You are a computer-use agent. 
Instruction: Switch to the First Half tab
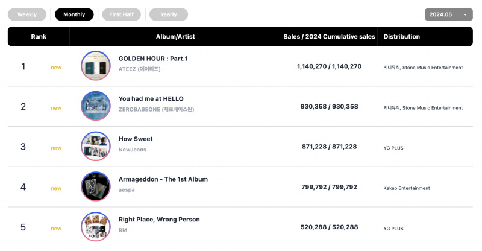click(x=122, y=14)
